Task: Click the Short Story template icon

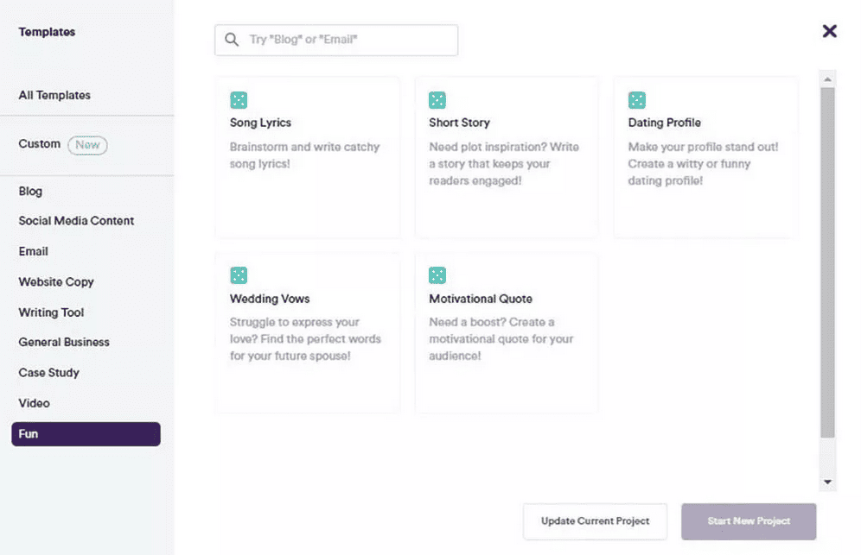Action: (x=437, y=100)
